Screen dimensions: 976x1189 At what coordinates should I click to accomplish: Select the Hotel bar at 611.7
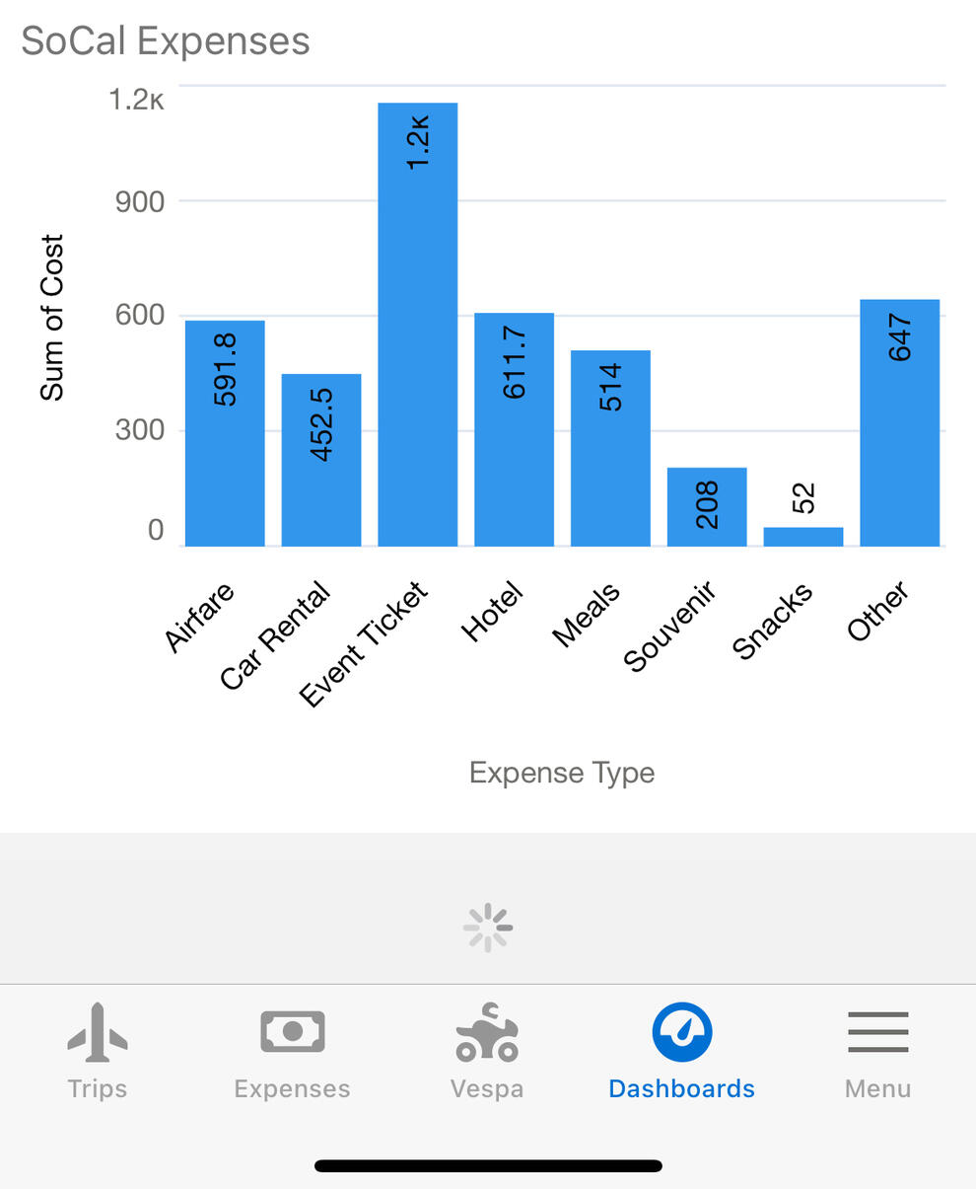pos(514,429)
